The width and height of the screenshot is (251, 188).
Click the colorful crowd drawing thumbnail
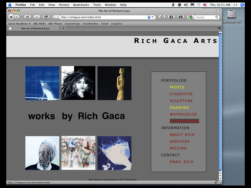pos(78,153)
